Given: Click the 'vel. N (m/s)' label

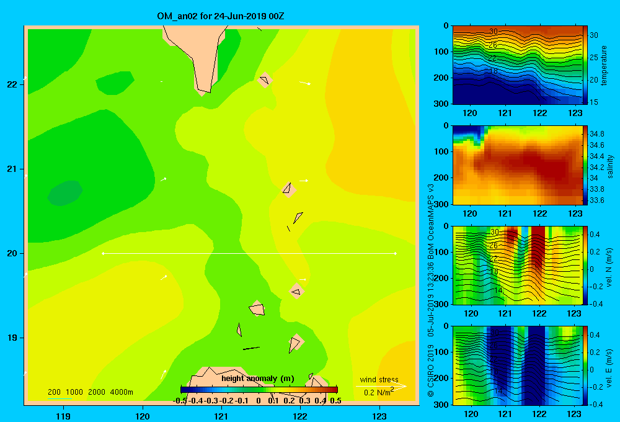Looking at the screenshot, I should (x=609, y=267).
